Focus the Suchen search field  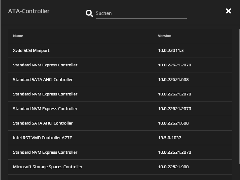(x=141, y=13)
